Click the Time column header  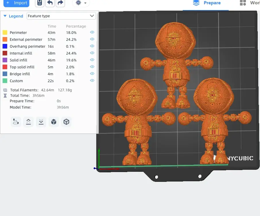[x=52, y=26]
